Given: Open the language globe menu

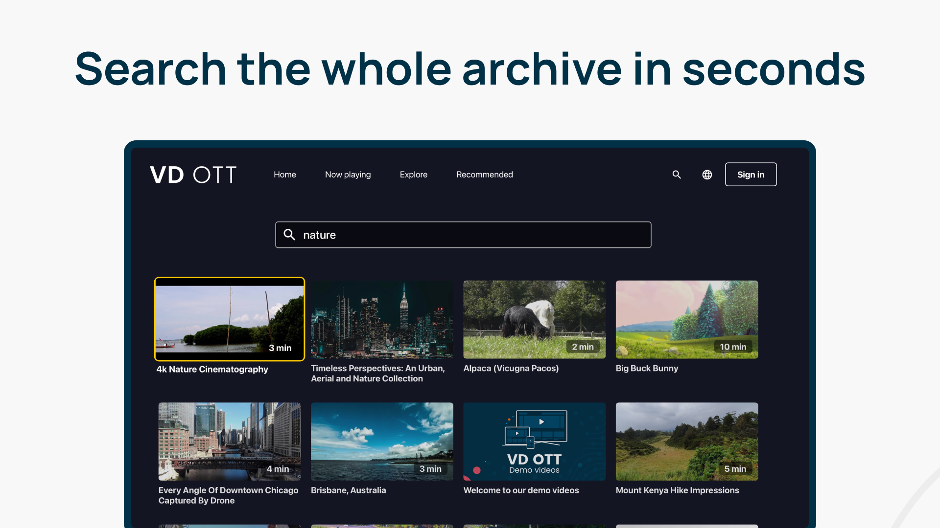Looking at the screenshot, I should point(707,175).
